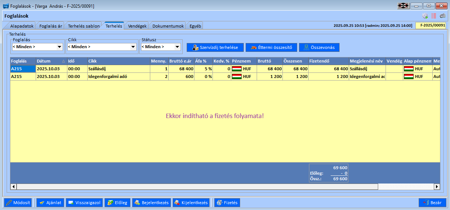Switch to the Vendégek tab

click(137, 26)
